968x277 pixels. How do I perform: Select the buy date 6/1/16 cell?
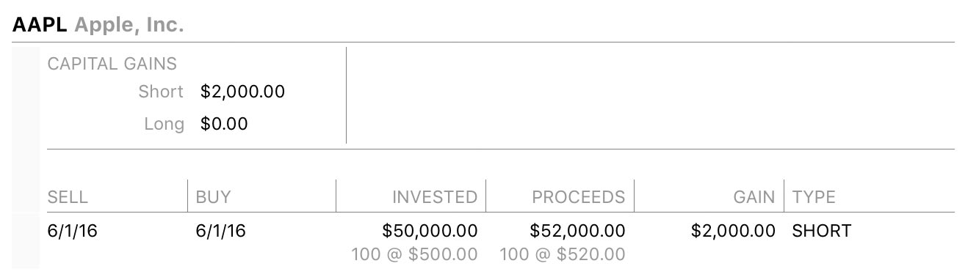click(x=221, y=232)
